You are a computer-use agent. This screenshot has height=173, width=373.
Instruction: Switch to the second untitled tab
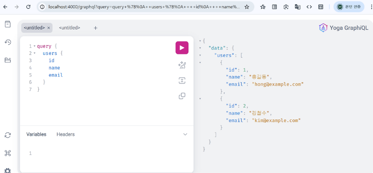(69, 28)
